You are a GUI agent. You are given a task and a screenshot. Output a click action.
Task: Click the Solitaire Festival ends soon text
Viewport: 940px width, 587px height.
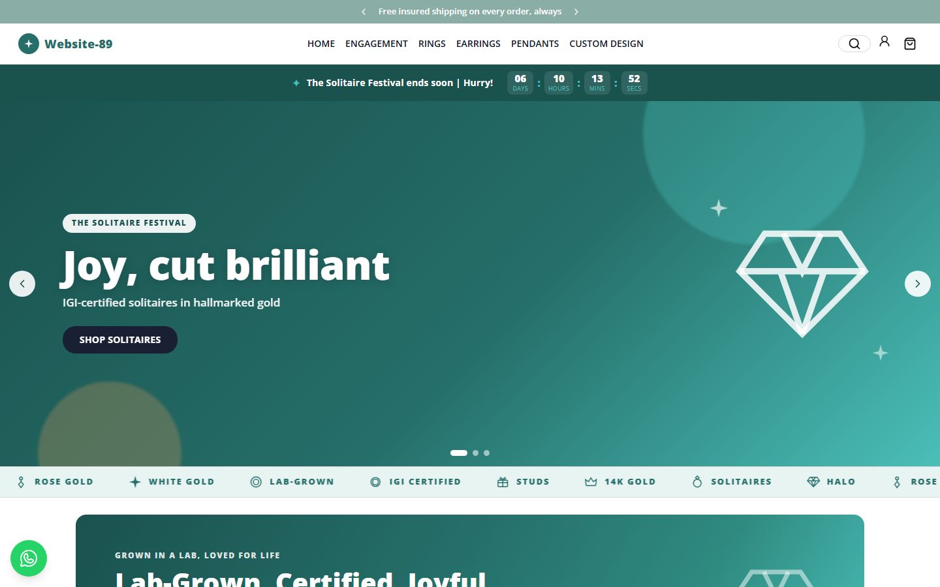tap(399, 83)
